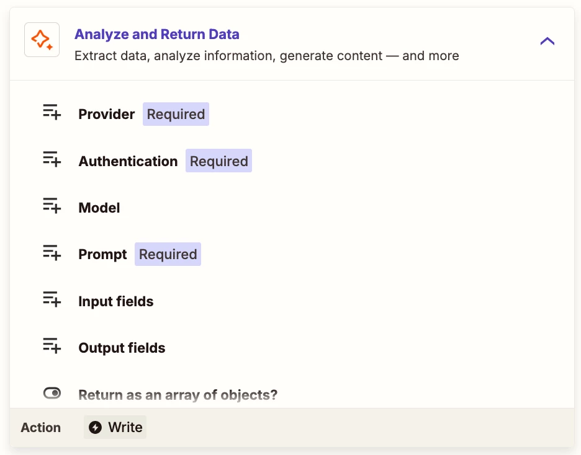Click the Analyze and Return Data title

(157, 35)
